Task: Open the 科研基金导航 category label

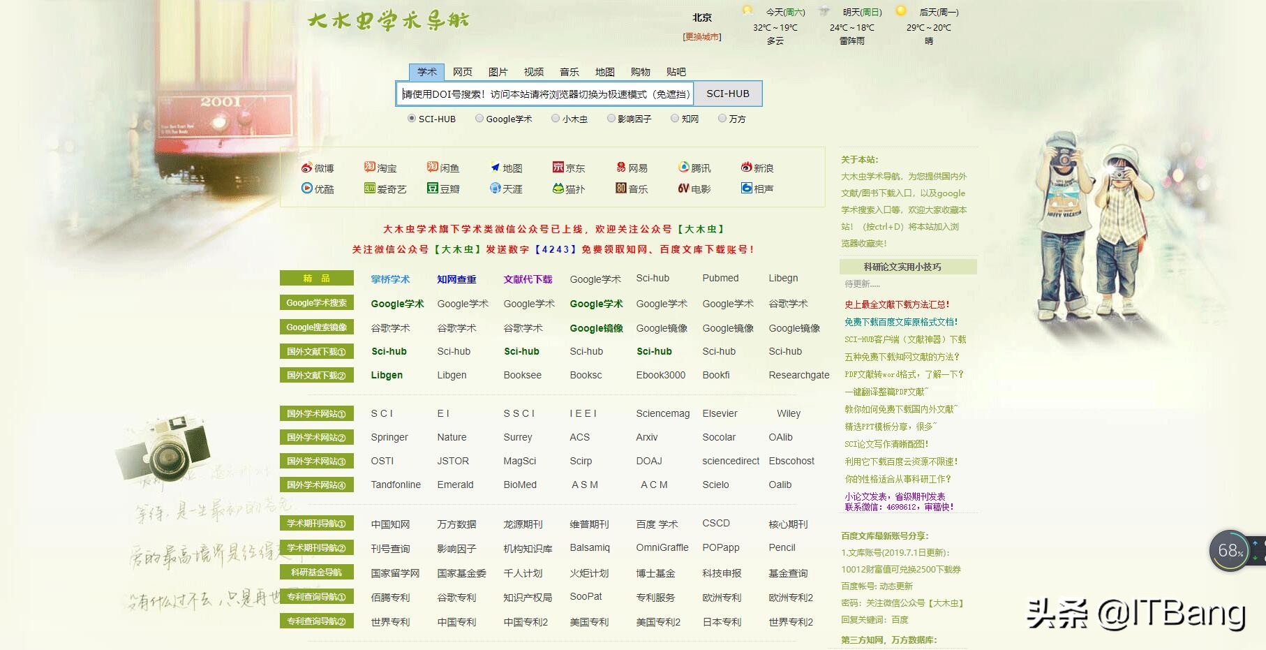Action: (317, 572)
